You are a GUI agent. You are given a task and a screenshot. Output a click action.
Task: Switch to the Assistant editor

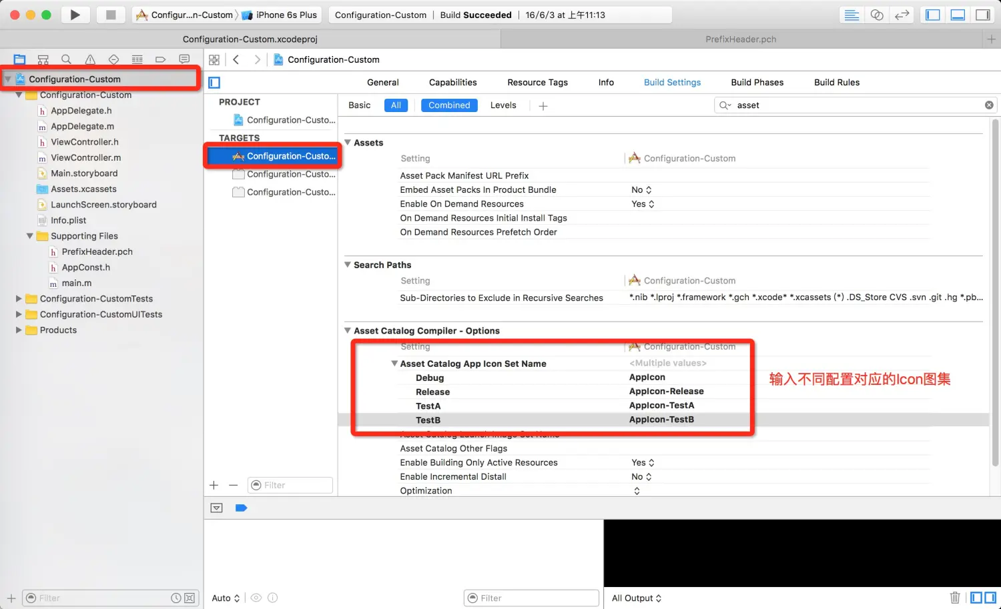[877, 15]
